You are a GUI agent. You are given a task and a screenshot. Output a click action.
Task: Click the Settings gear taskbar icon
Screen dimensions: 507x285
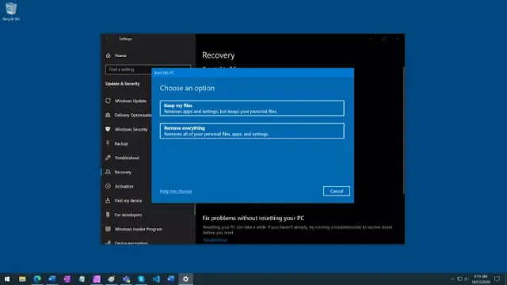[185, 279]
